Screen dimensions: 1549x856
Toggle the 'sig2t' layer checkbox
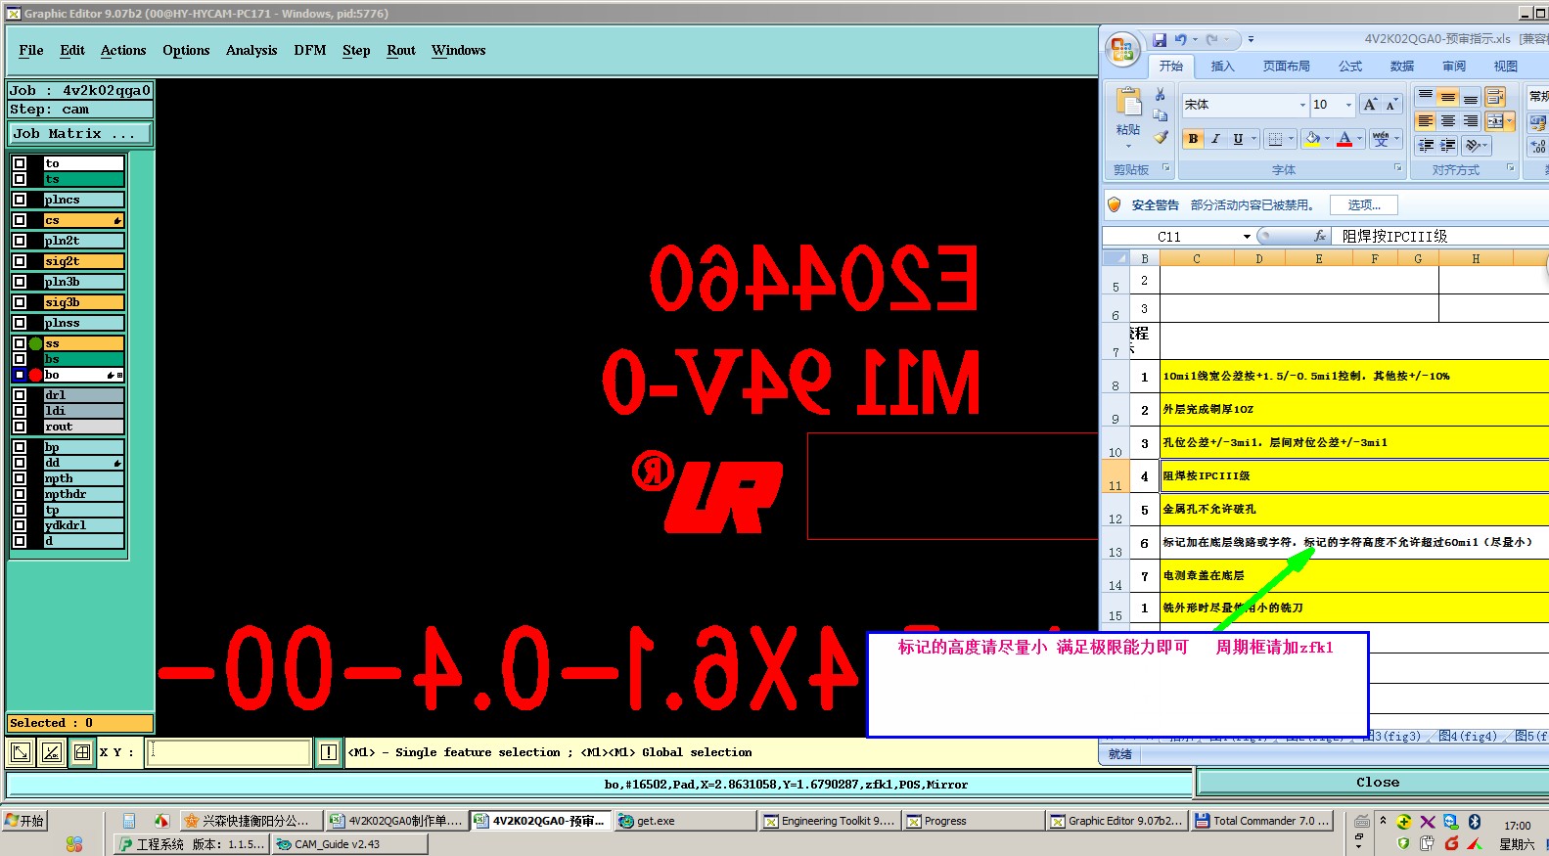click(20, 261)
